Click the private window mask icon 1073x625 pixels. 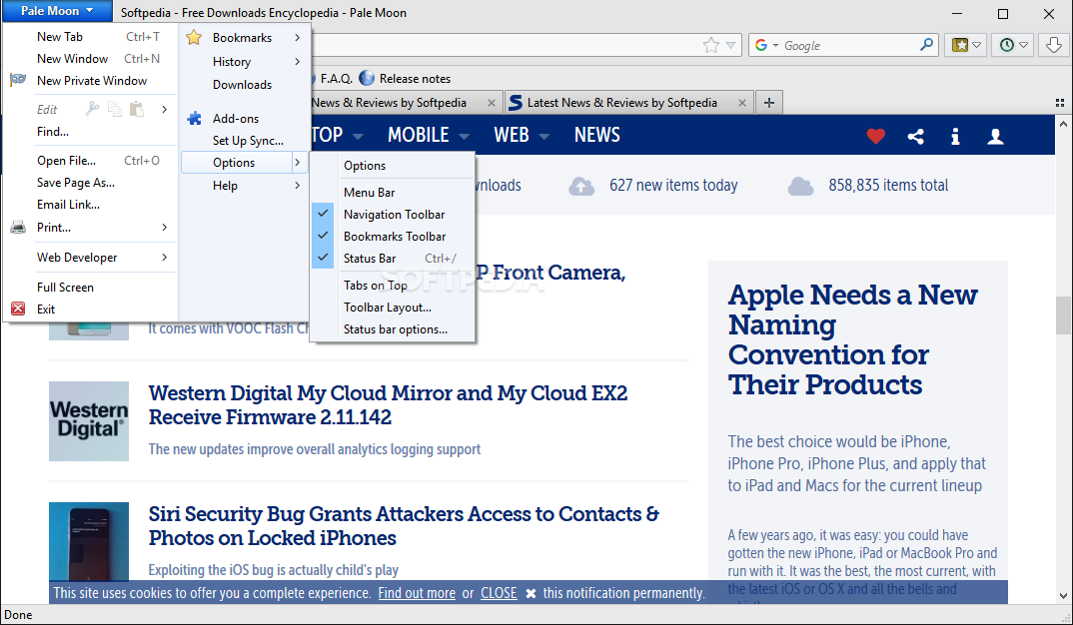click(18, 80)
